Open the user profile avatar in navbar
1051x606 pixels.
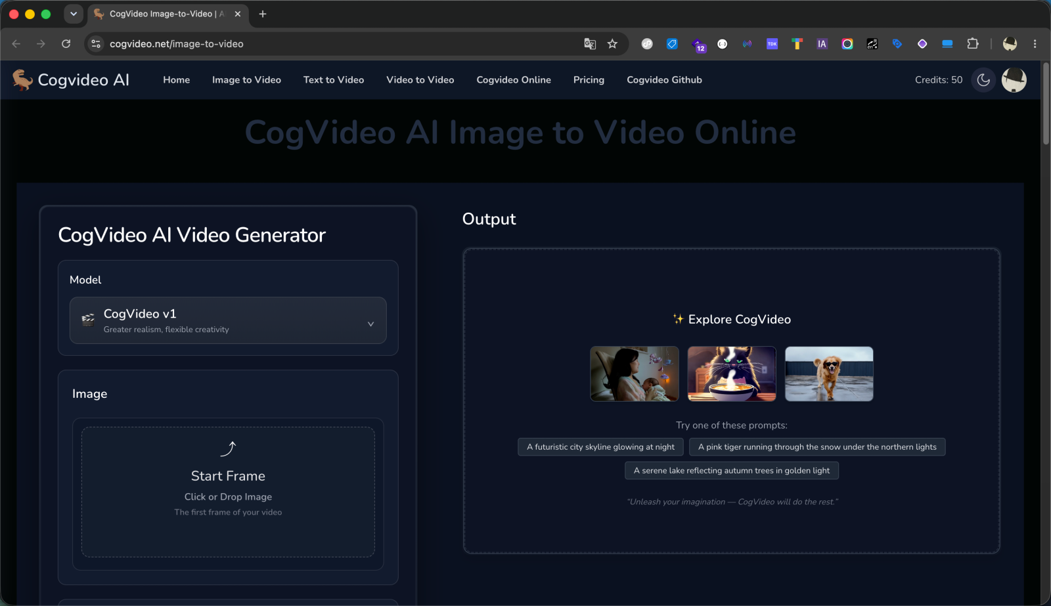[1014, 80]
